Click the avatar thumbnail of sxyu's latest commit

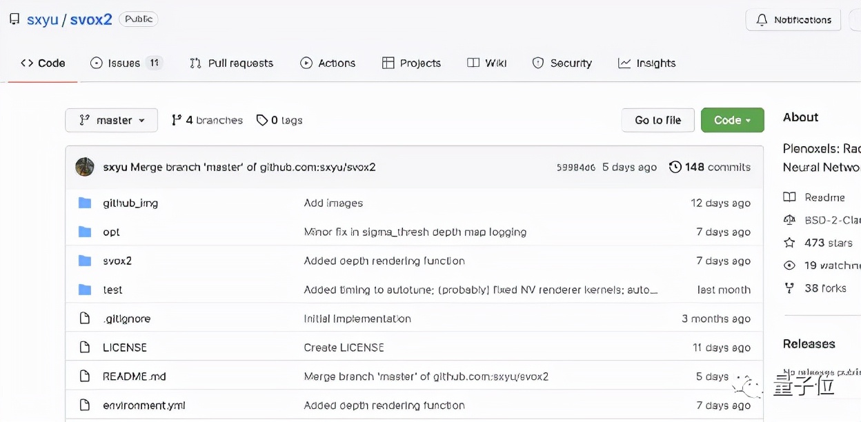coord(85,167)
